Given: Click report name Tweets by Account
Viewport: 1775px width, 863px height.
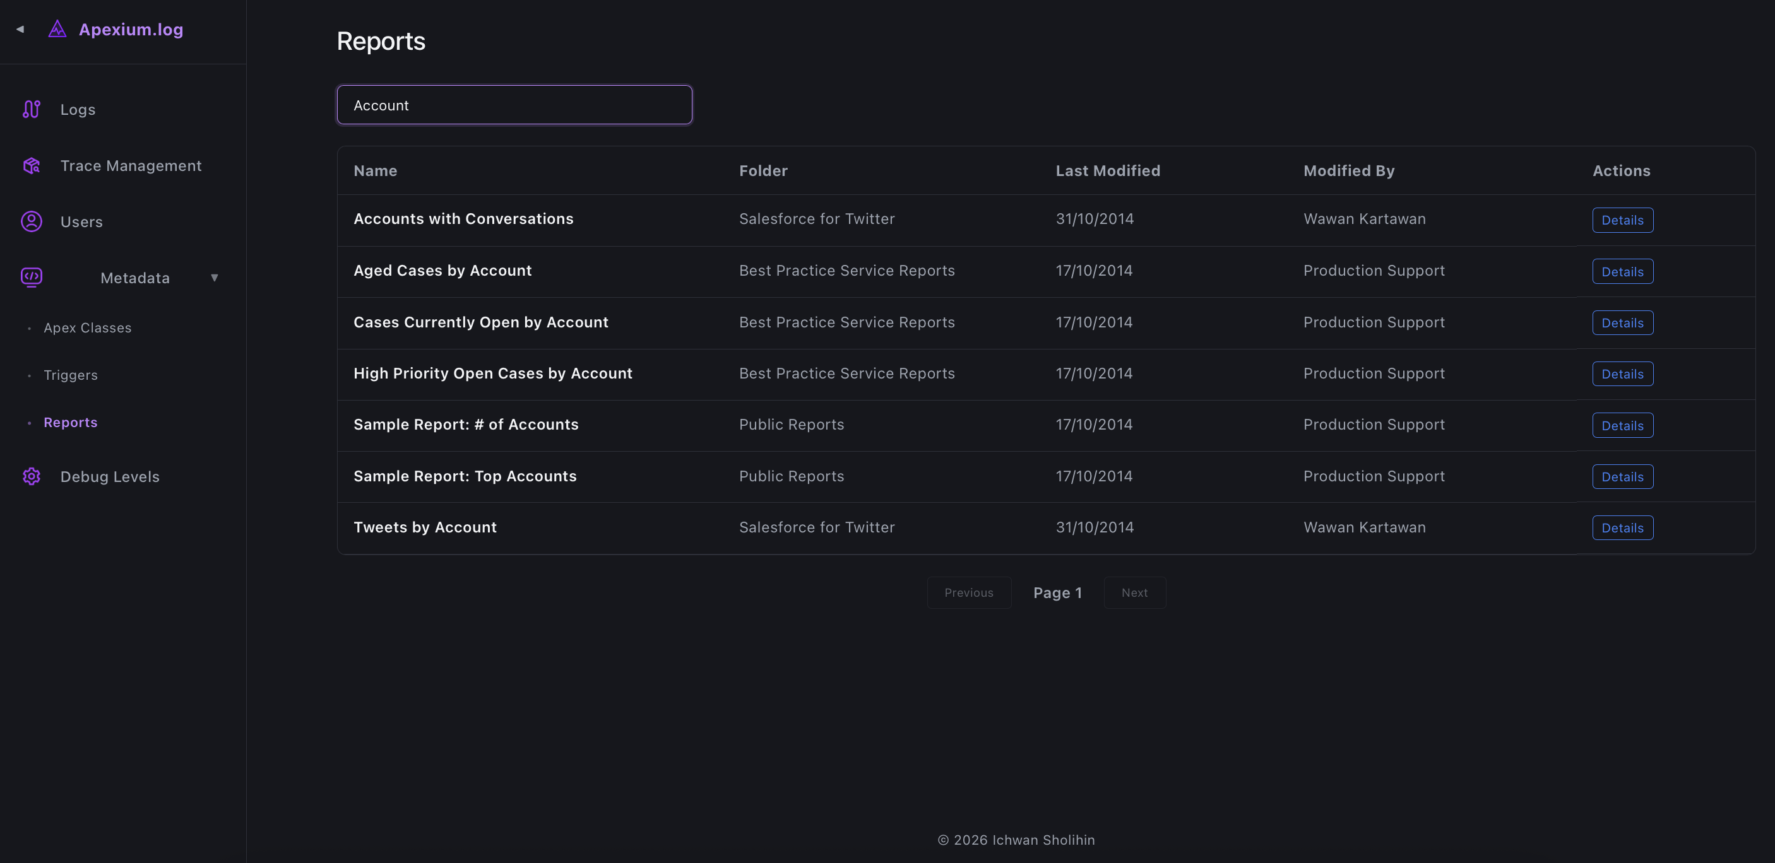Looking at the screenshot, I should coord(424,527).
